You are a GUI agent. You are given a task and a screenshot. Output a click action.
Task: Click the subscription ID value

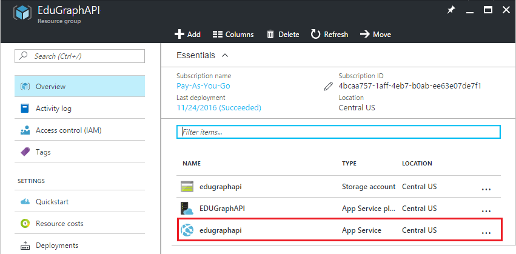tap(410, 86)
